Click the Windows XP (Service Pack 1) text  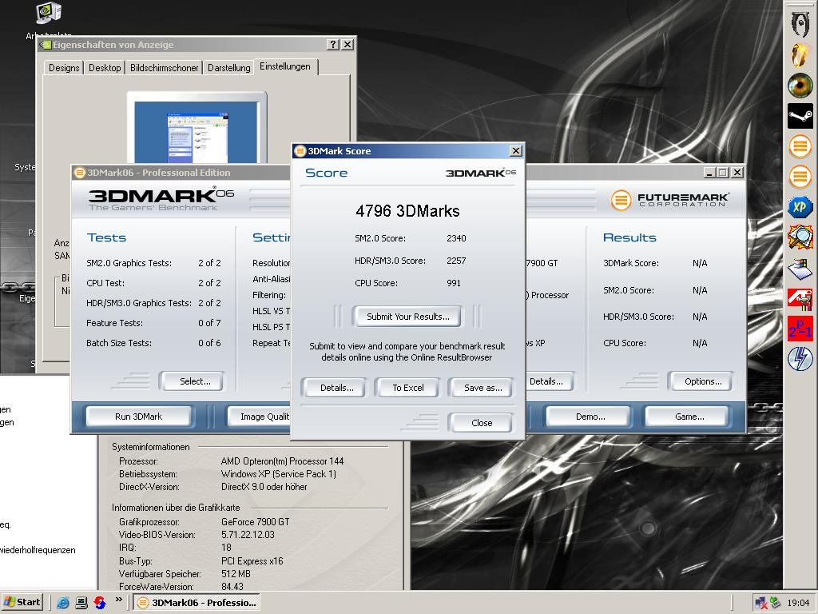pos(279,474)
